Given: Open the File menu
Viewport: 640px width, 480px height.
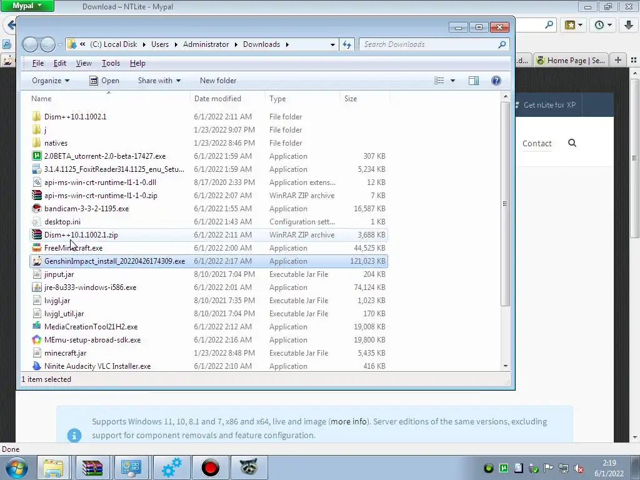Looking at the screenshot, I should coord(38,63).
